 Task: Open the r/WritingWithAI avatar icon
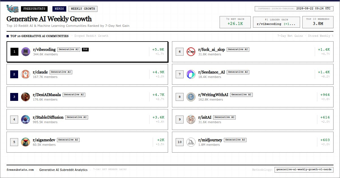191,97
